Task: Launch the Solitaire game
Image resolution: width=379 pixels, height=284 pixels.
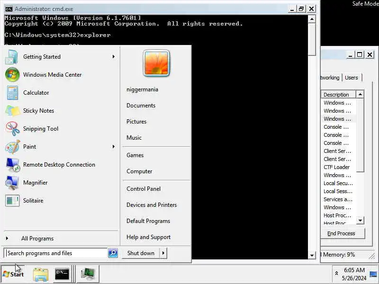Action: pyautogui.click(x=61, y=201)
